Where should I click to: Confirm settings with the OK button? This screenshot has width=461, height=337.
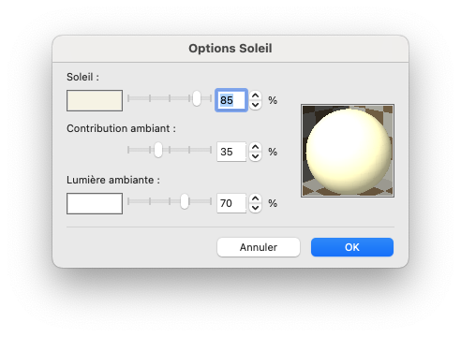pos(352,247)
